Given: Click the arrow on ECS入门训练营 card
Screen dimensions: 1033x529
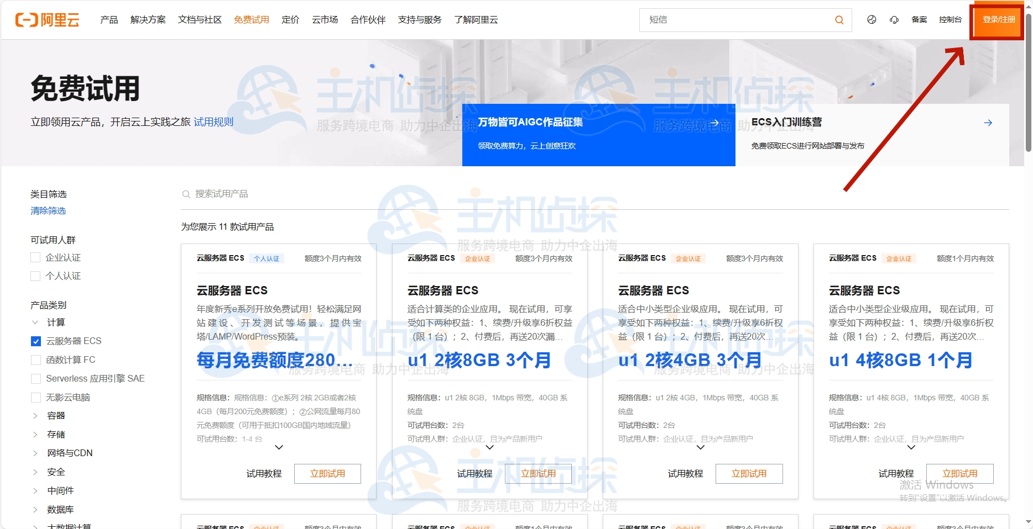Looking at the screenshot, I should click(988, 123).
